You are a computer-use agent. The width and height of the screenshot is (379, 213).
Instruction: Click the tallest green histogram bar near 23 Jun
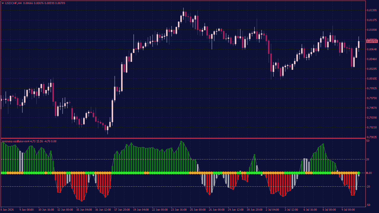181,157
